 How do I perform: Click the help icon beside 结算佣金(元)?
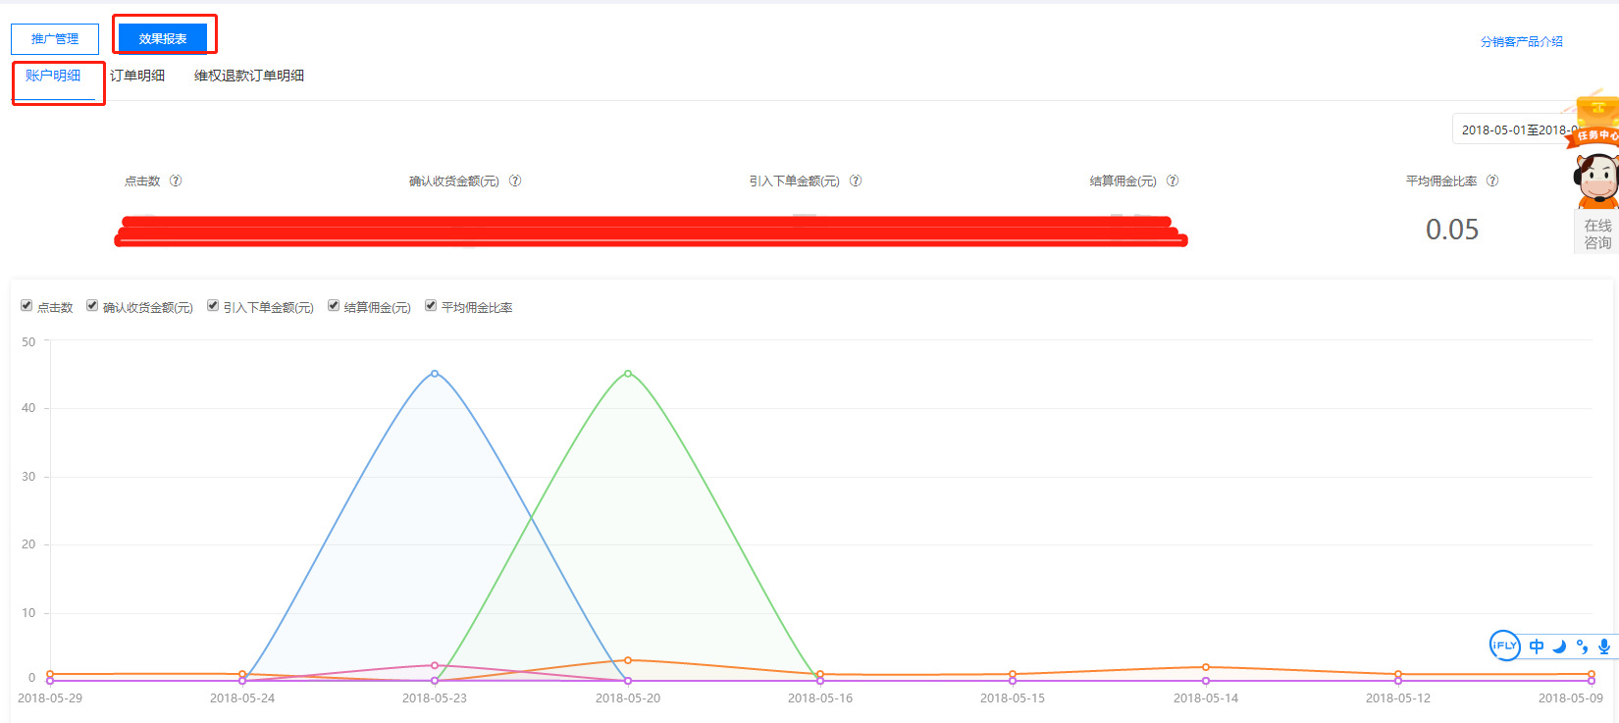1173,181
